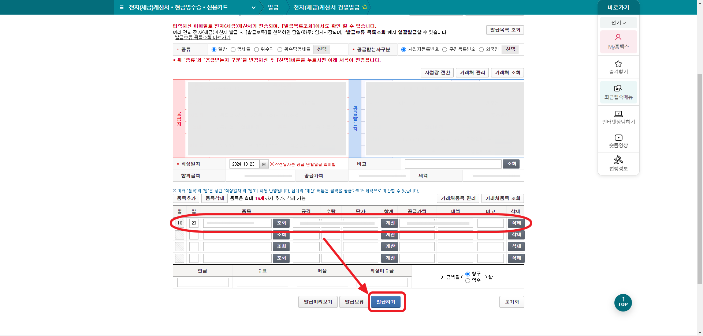Click 삭제 in last item row
The height and width of the screenshot is (336, 703).
point(516,258)
